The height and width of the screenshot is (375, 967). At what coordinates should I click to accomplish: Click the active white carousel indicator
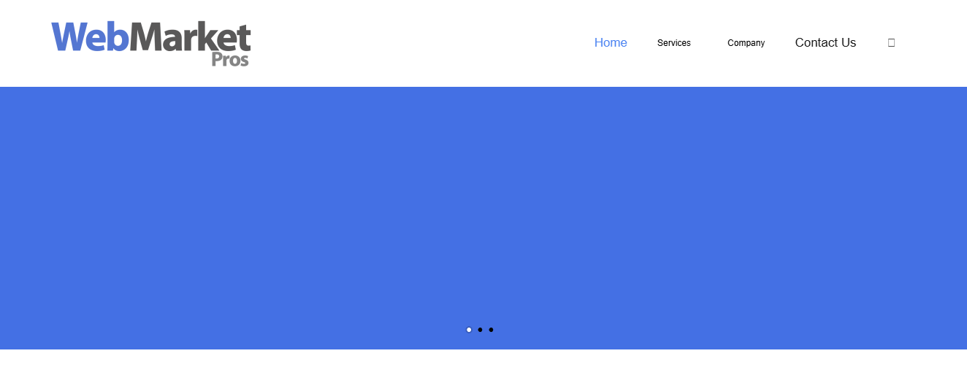click(469, 330)
